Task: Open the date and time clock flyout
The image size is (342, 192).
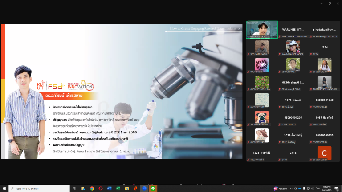Action: coord(326,188)
